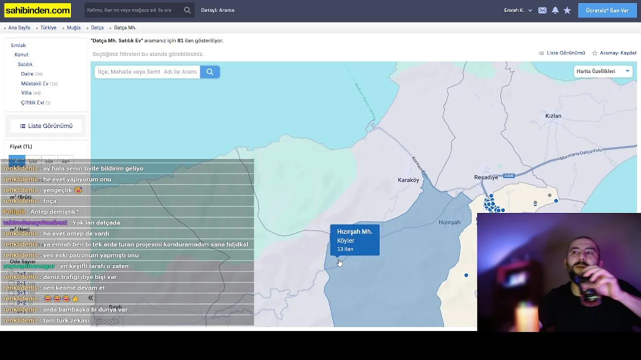Select Villa (44) category
The width and height of the screenshot is (641, 360).
31,93
